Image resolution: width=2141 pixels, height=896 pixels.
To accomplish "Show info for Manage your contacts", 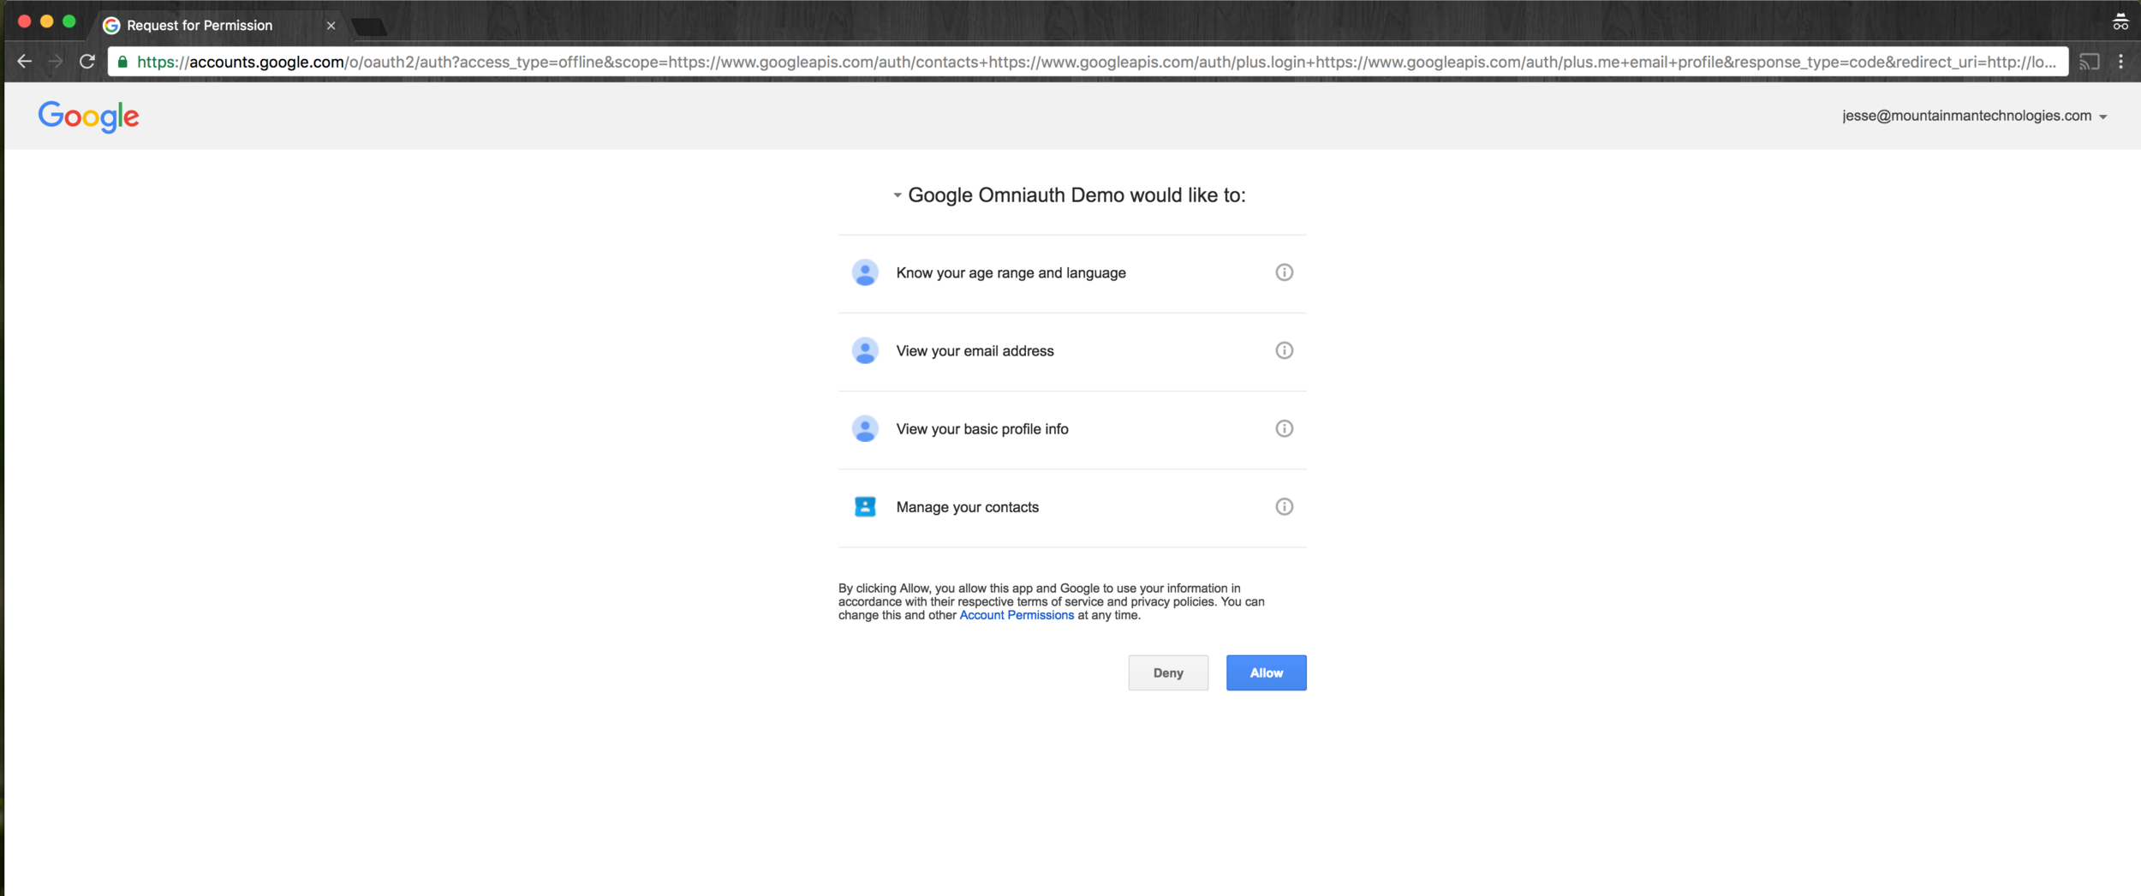I will pyautogui.click(x=1284, y=506).
